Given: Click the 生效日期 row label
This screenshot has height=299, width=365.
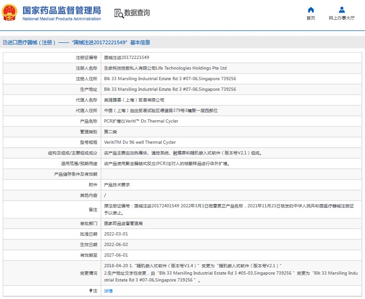Looking at the screenshot, I should click(x=89, y=245).
